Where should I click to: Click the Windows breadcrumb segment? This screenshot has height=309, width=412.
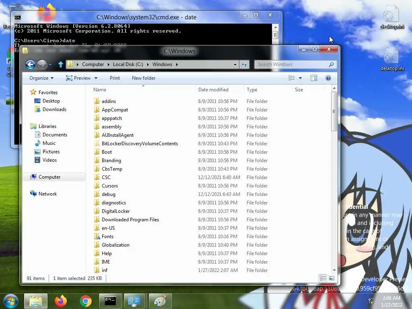tap(163, 64)
